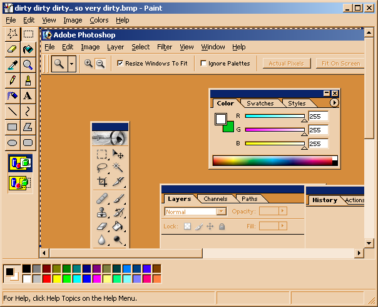The height and width of the screenshot is (307, 378).
Task: Toggle the lock image pixels brush icon
Action: [x=199, y=227]
